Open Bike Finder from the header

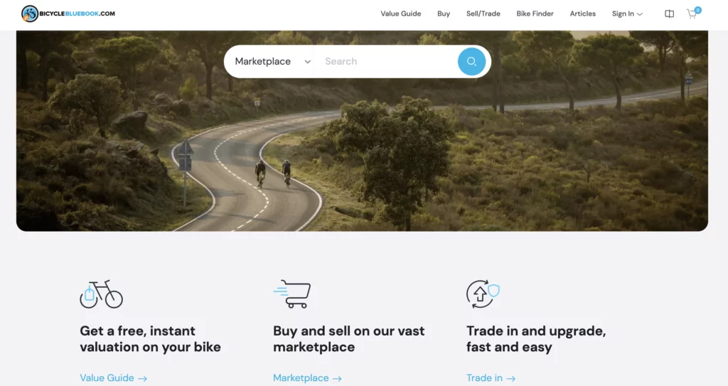535,14
